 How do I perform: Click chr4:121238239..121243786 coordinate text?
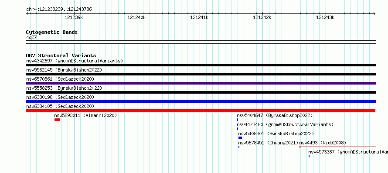(59, 9)
